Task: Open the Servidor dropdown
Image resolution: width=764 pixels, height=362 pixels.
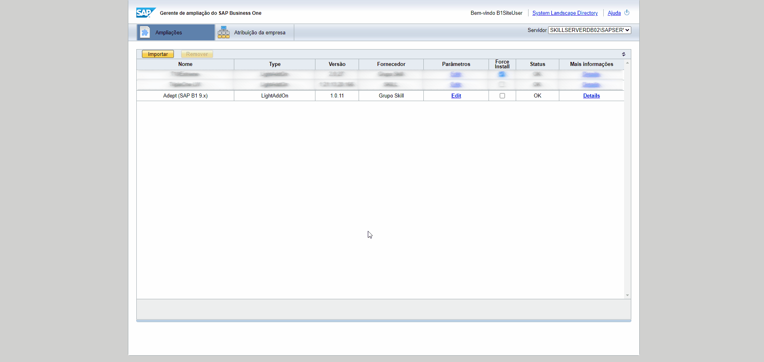Action: [589, 30]
